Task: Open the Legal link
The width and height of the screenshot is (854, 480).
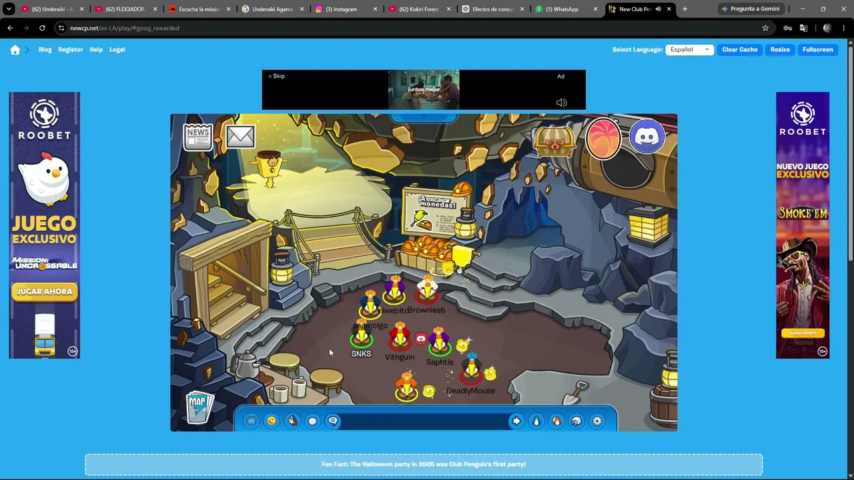Action: [117, 50]
